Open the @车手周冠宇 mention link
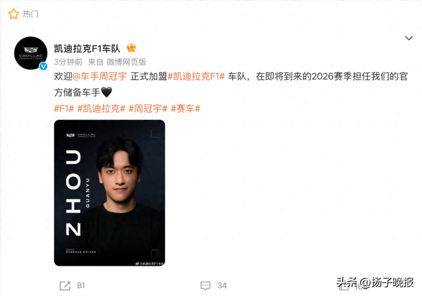 coord(100,76)
